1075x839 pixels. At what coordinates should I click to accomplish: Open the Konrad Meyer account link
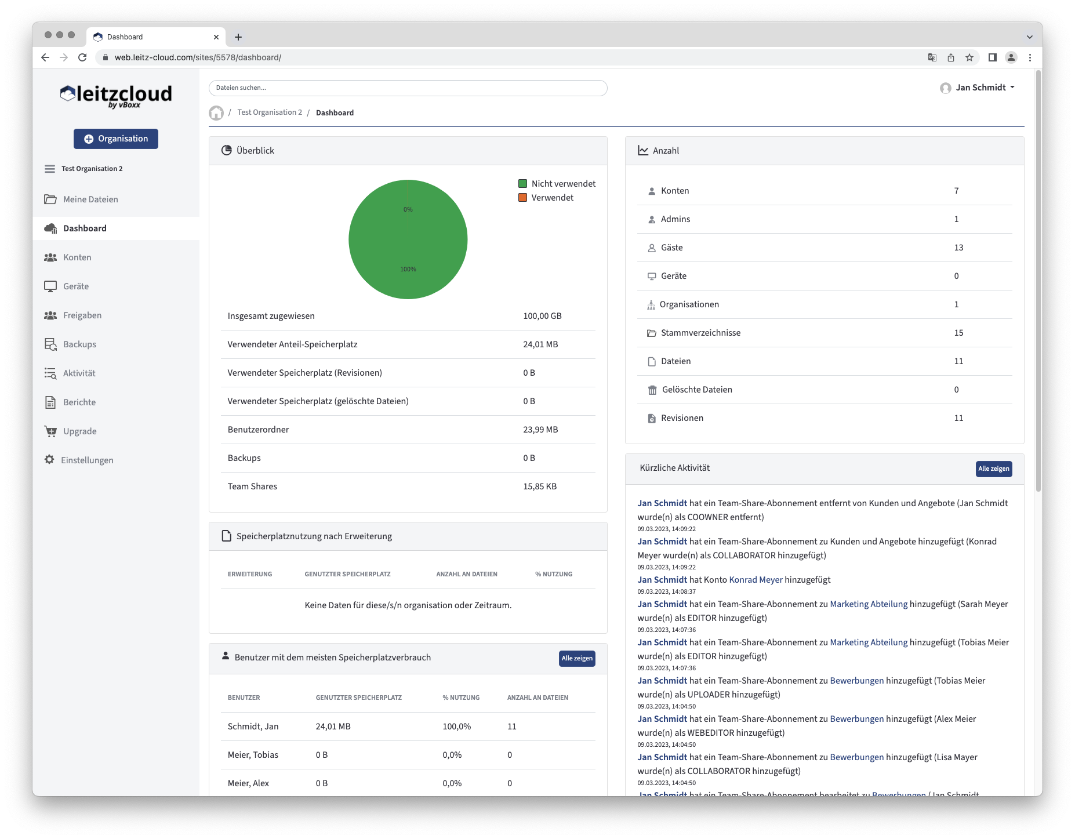coord(755,579)
